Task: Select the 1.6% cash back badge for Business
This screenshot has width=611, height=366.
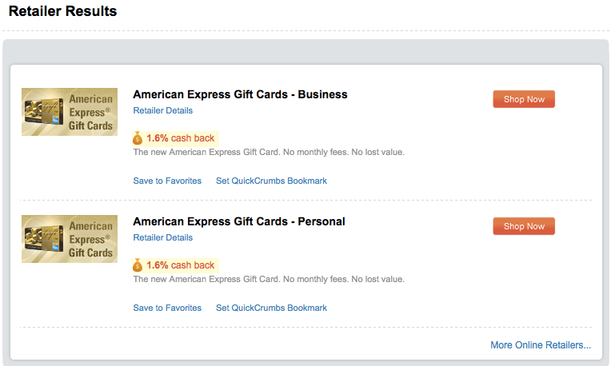Action: [x=176, y=138]
